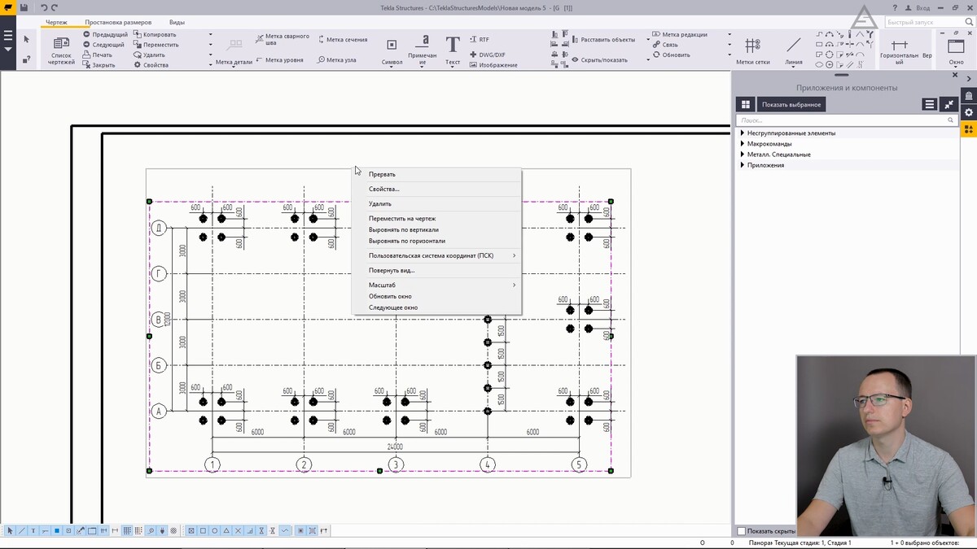Select Выровнять по вертикали in context menu
The height and width of the screenshot is (549, 977).
403,229
